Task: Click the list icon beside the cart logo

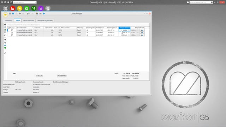Action: 10,13
